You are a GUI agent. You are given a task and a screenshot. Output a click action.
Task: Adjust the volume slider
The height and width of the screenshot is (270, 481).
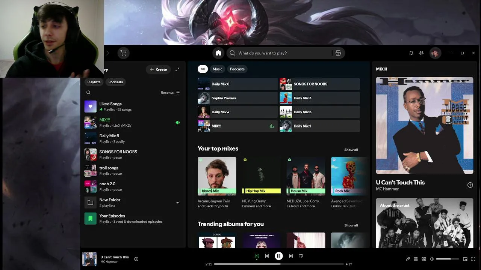(x=447, y=259)
